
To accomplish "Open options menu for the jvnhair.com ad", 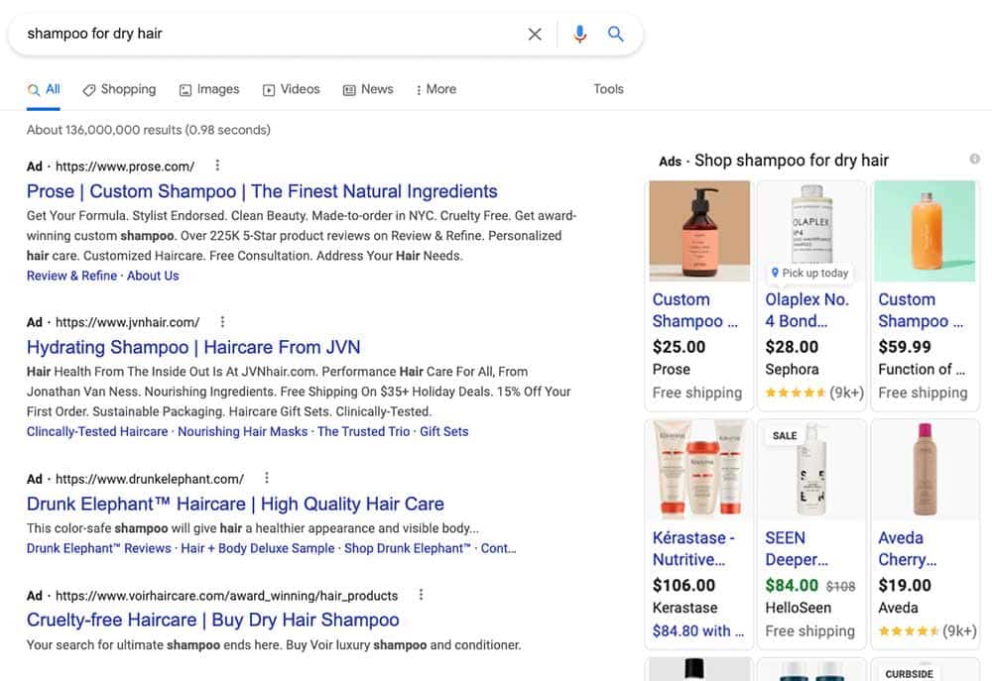I will click(222, 322).
